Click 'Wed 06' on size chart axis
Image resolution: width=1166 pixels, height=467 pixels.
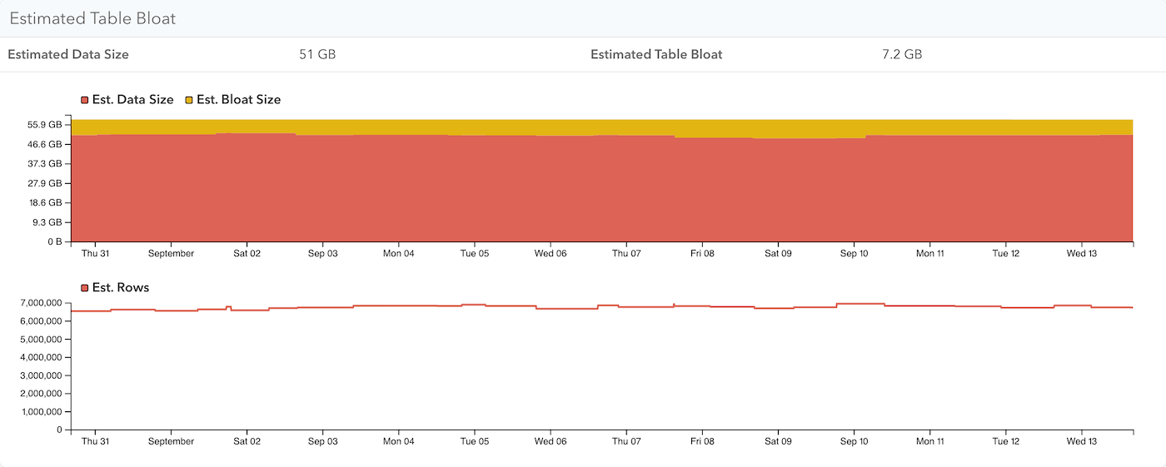pos(551,254)
